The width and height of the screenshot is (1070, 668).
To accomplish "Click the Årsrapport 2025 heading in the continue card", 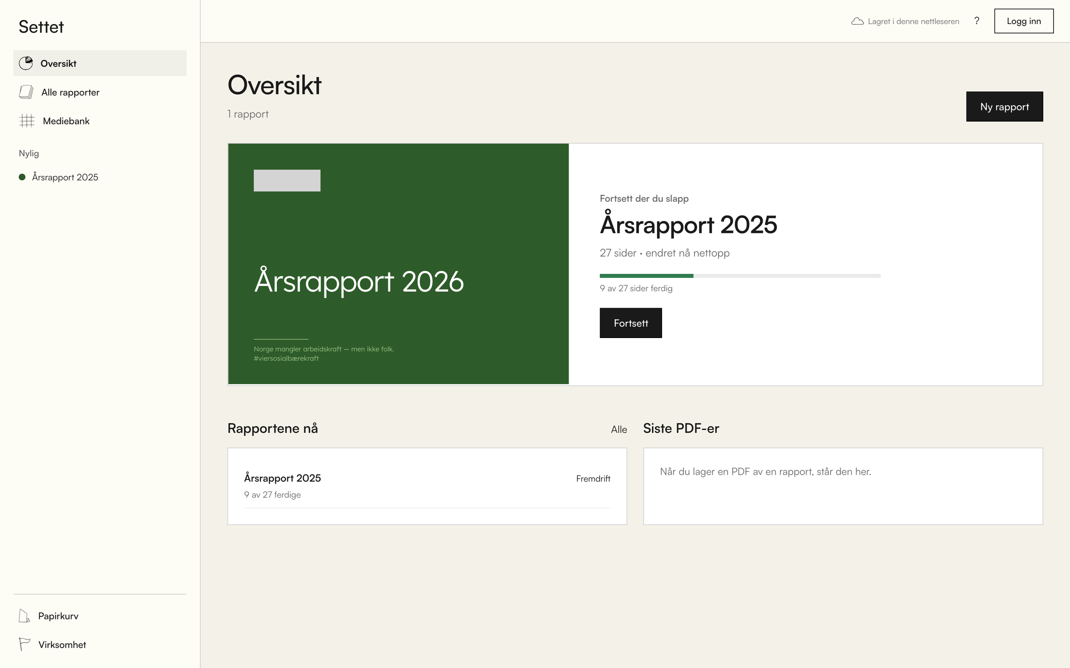I will tap(688, 224).
